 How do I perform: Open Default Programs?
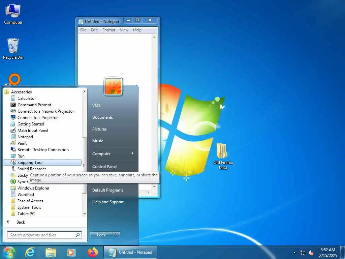(x=107, y=190)
